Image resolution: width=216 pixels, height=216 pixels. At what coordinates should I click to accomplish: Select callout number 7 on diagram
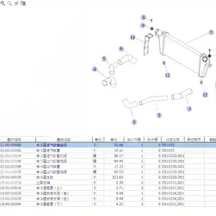(x=211, y=32)
